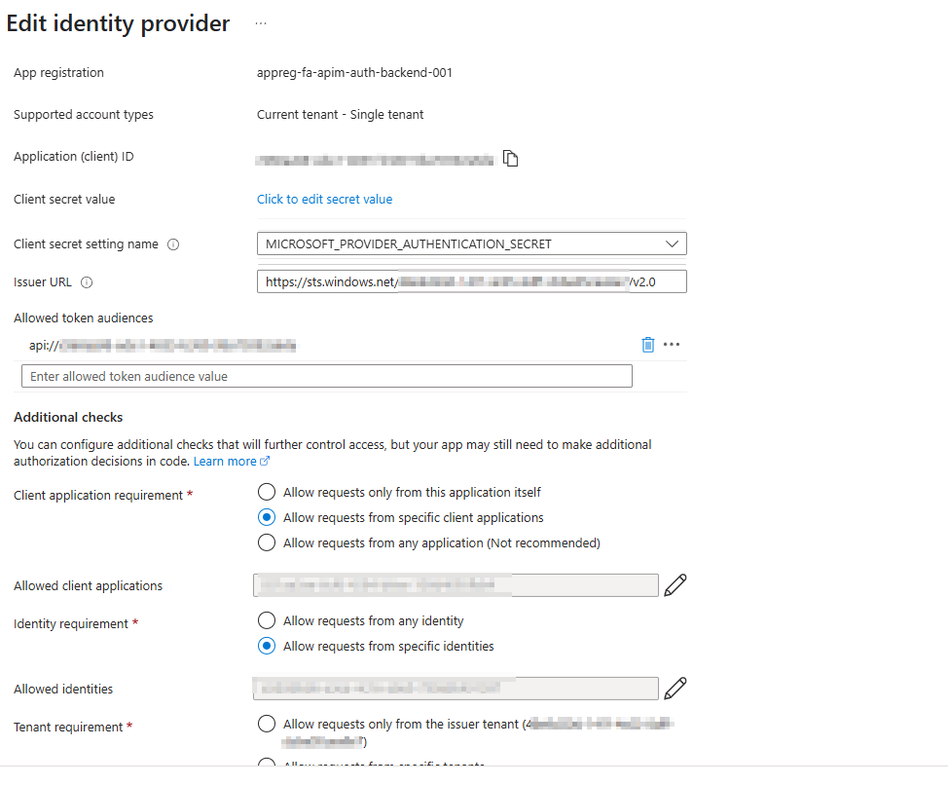Click the Allowed client applications field
This screenshot has height=785, width=948.
pyautogui.click(x=456, y=585)
